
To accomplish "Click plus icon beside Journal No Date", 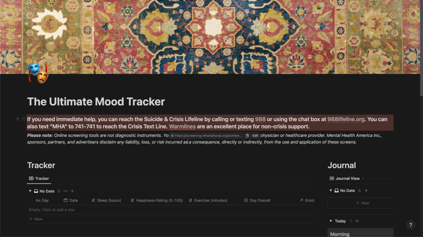I will (x=366, y=191).
